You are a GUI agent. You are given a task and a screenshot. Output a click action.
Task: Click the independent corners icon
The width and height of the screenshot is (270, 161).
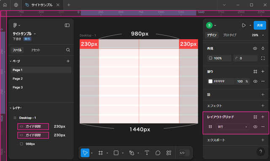263,58
